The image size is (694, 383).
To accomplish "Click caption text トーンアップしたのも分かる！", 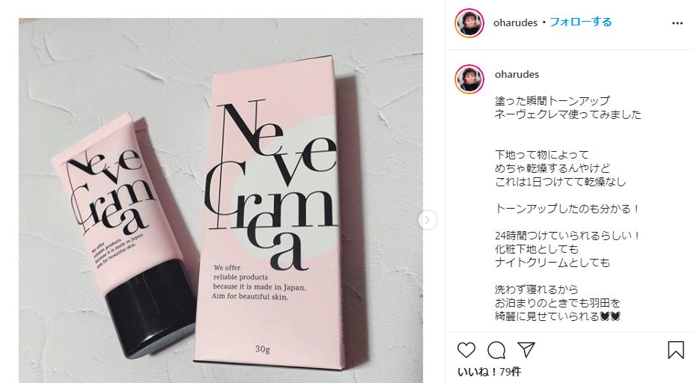I will tap(568, 209).
